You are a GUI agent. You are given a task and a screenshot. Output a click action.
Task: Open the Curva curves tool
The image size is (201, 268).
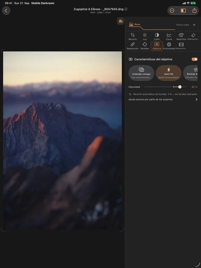tap(169, 37)
